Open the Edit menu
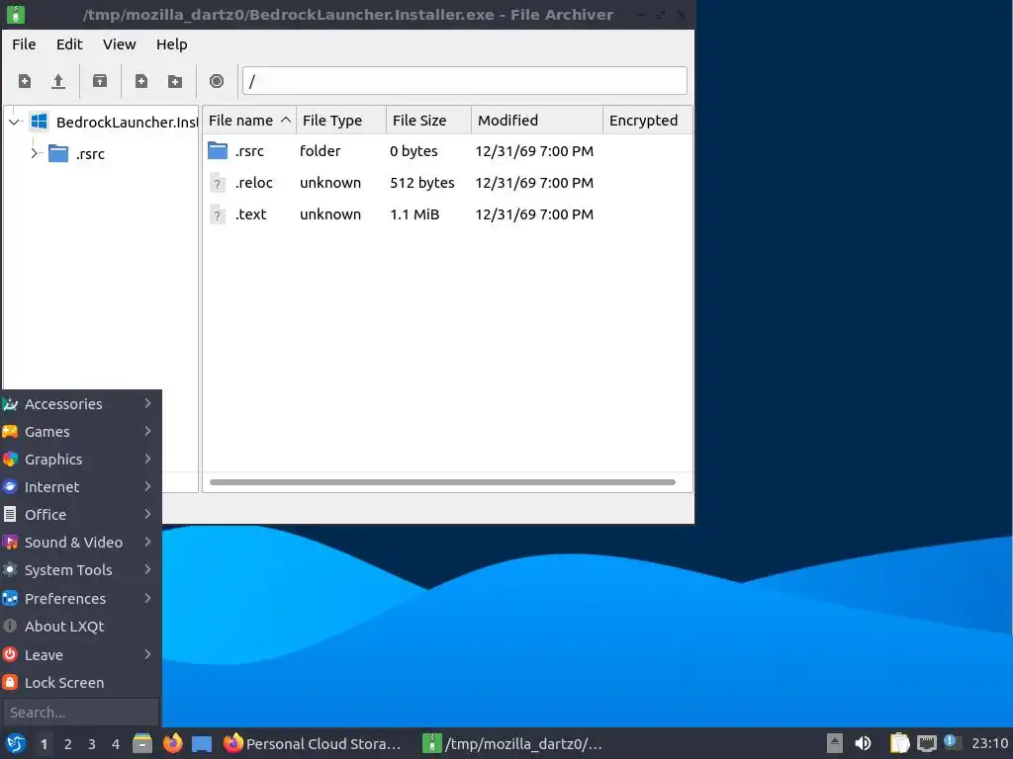 (69, 44)
